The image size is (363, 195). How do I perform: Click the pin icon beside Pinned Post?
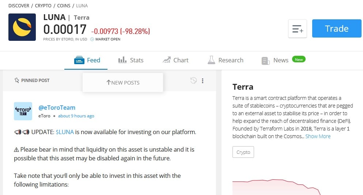click(17, 80)
